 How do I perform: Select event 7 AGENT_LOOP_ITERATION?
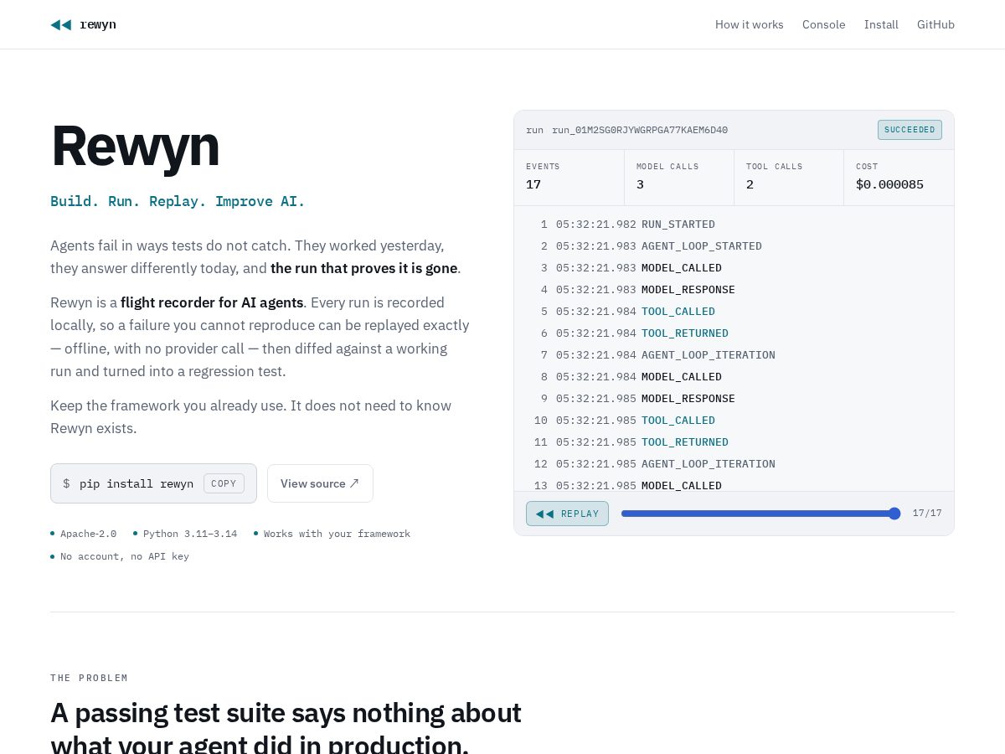[x=734, y=355]
